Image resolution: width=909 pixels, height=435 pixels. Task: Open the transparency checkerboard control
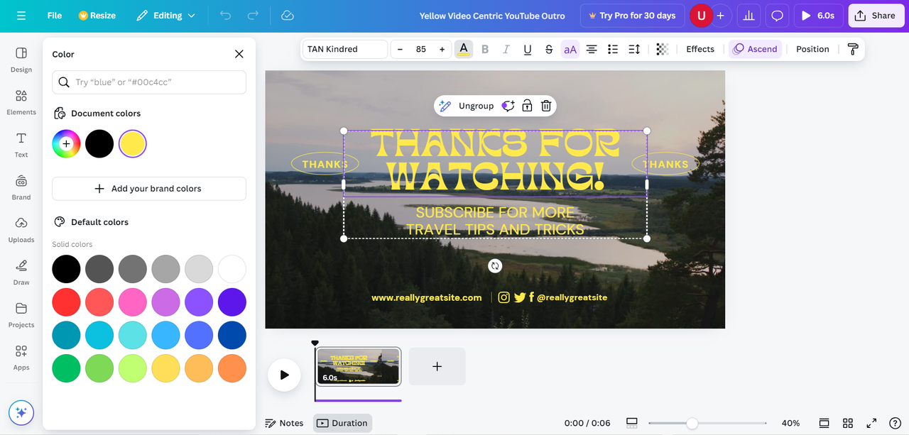tap(662, 49)
